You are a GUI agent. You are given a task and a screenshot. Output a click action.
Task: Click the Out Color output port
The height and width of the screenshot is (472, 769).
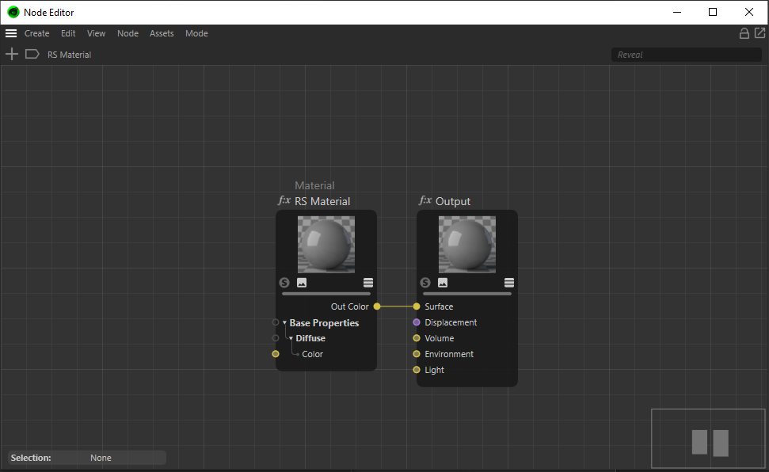tap(377, 306)
